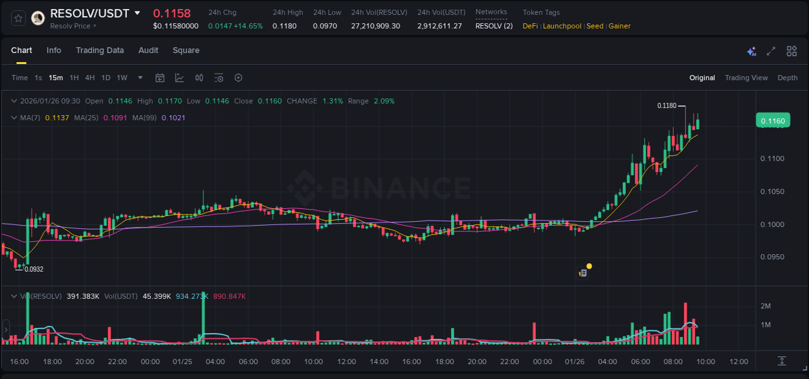The height and width of the screenshot is (379, 809).
Task: Open the Audit tab
Action: (x=148, y=50)
